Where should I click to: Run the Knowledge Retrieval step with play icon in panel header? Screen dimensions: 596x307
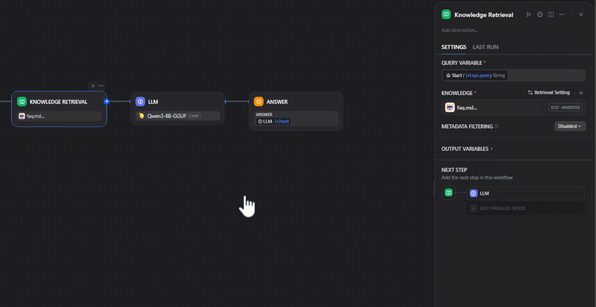pos(529,15)
